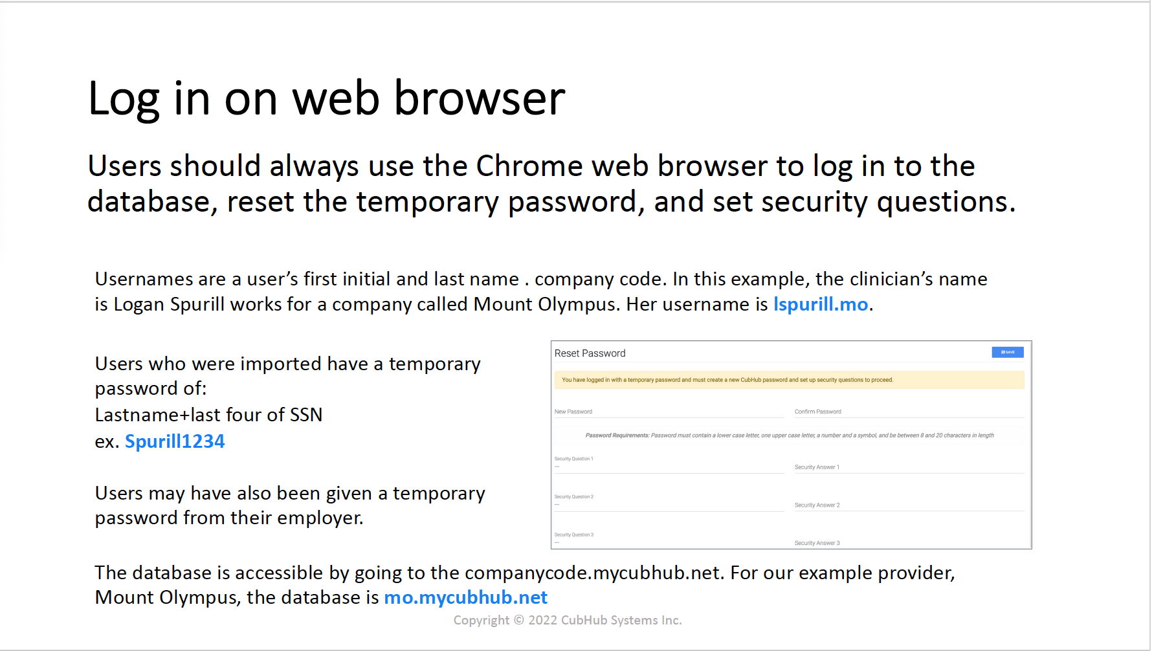Click the CubHub Systems copyright footer
Image resolution: width=1152 pixels, height=651 pixels.
pos(568,620)
